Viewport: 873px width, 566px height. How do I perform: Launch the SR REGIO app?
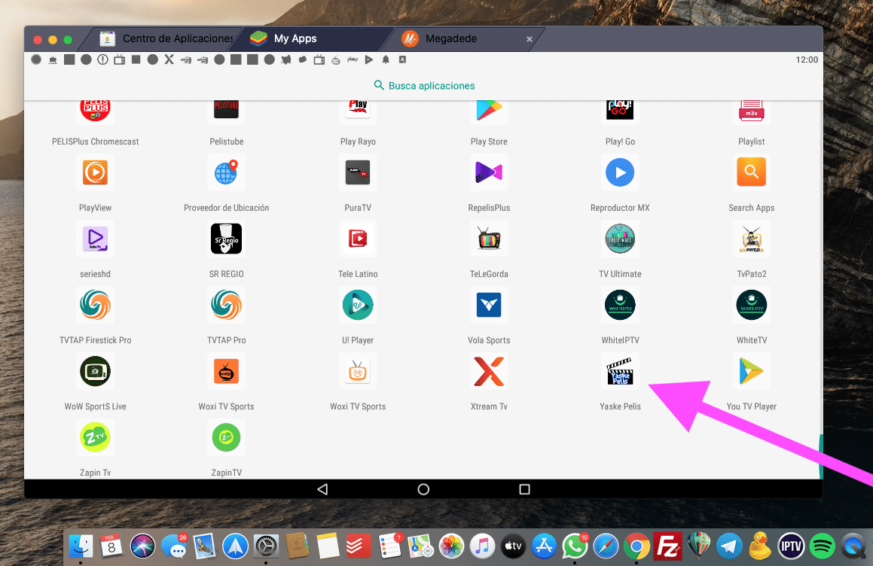coord(226,239)
